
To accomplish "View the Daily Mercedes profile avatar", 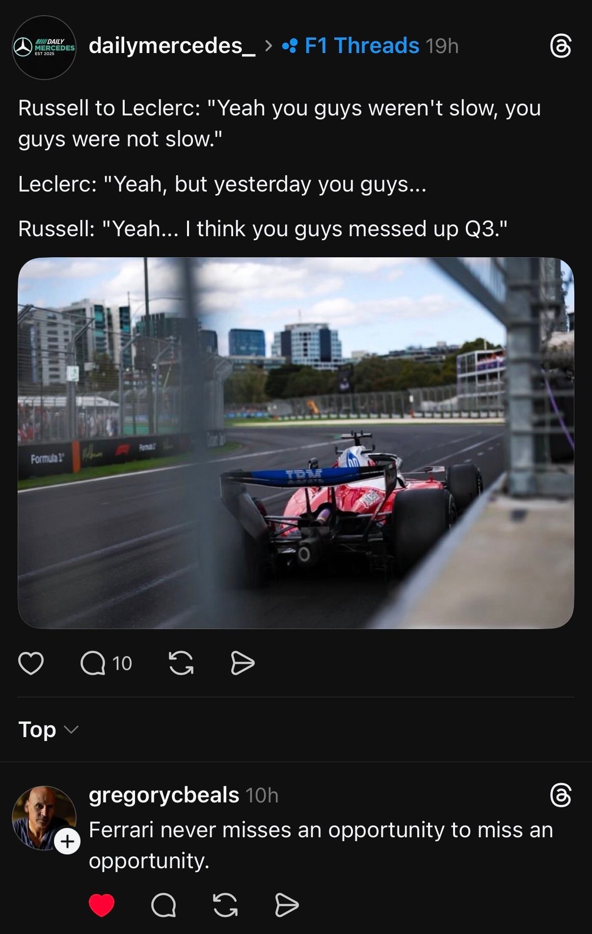I will click(x=44, y=48).
